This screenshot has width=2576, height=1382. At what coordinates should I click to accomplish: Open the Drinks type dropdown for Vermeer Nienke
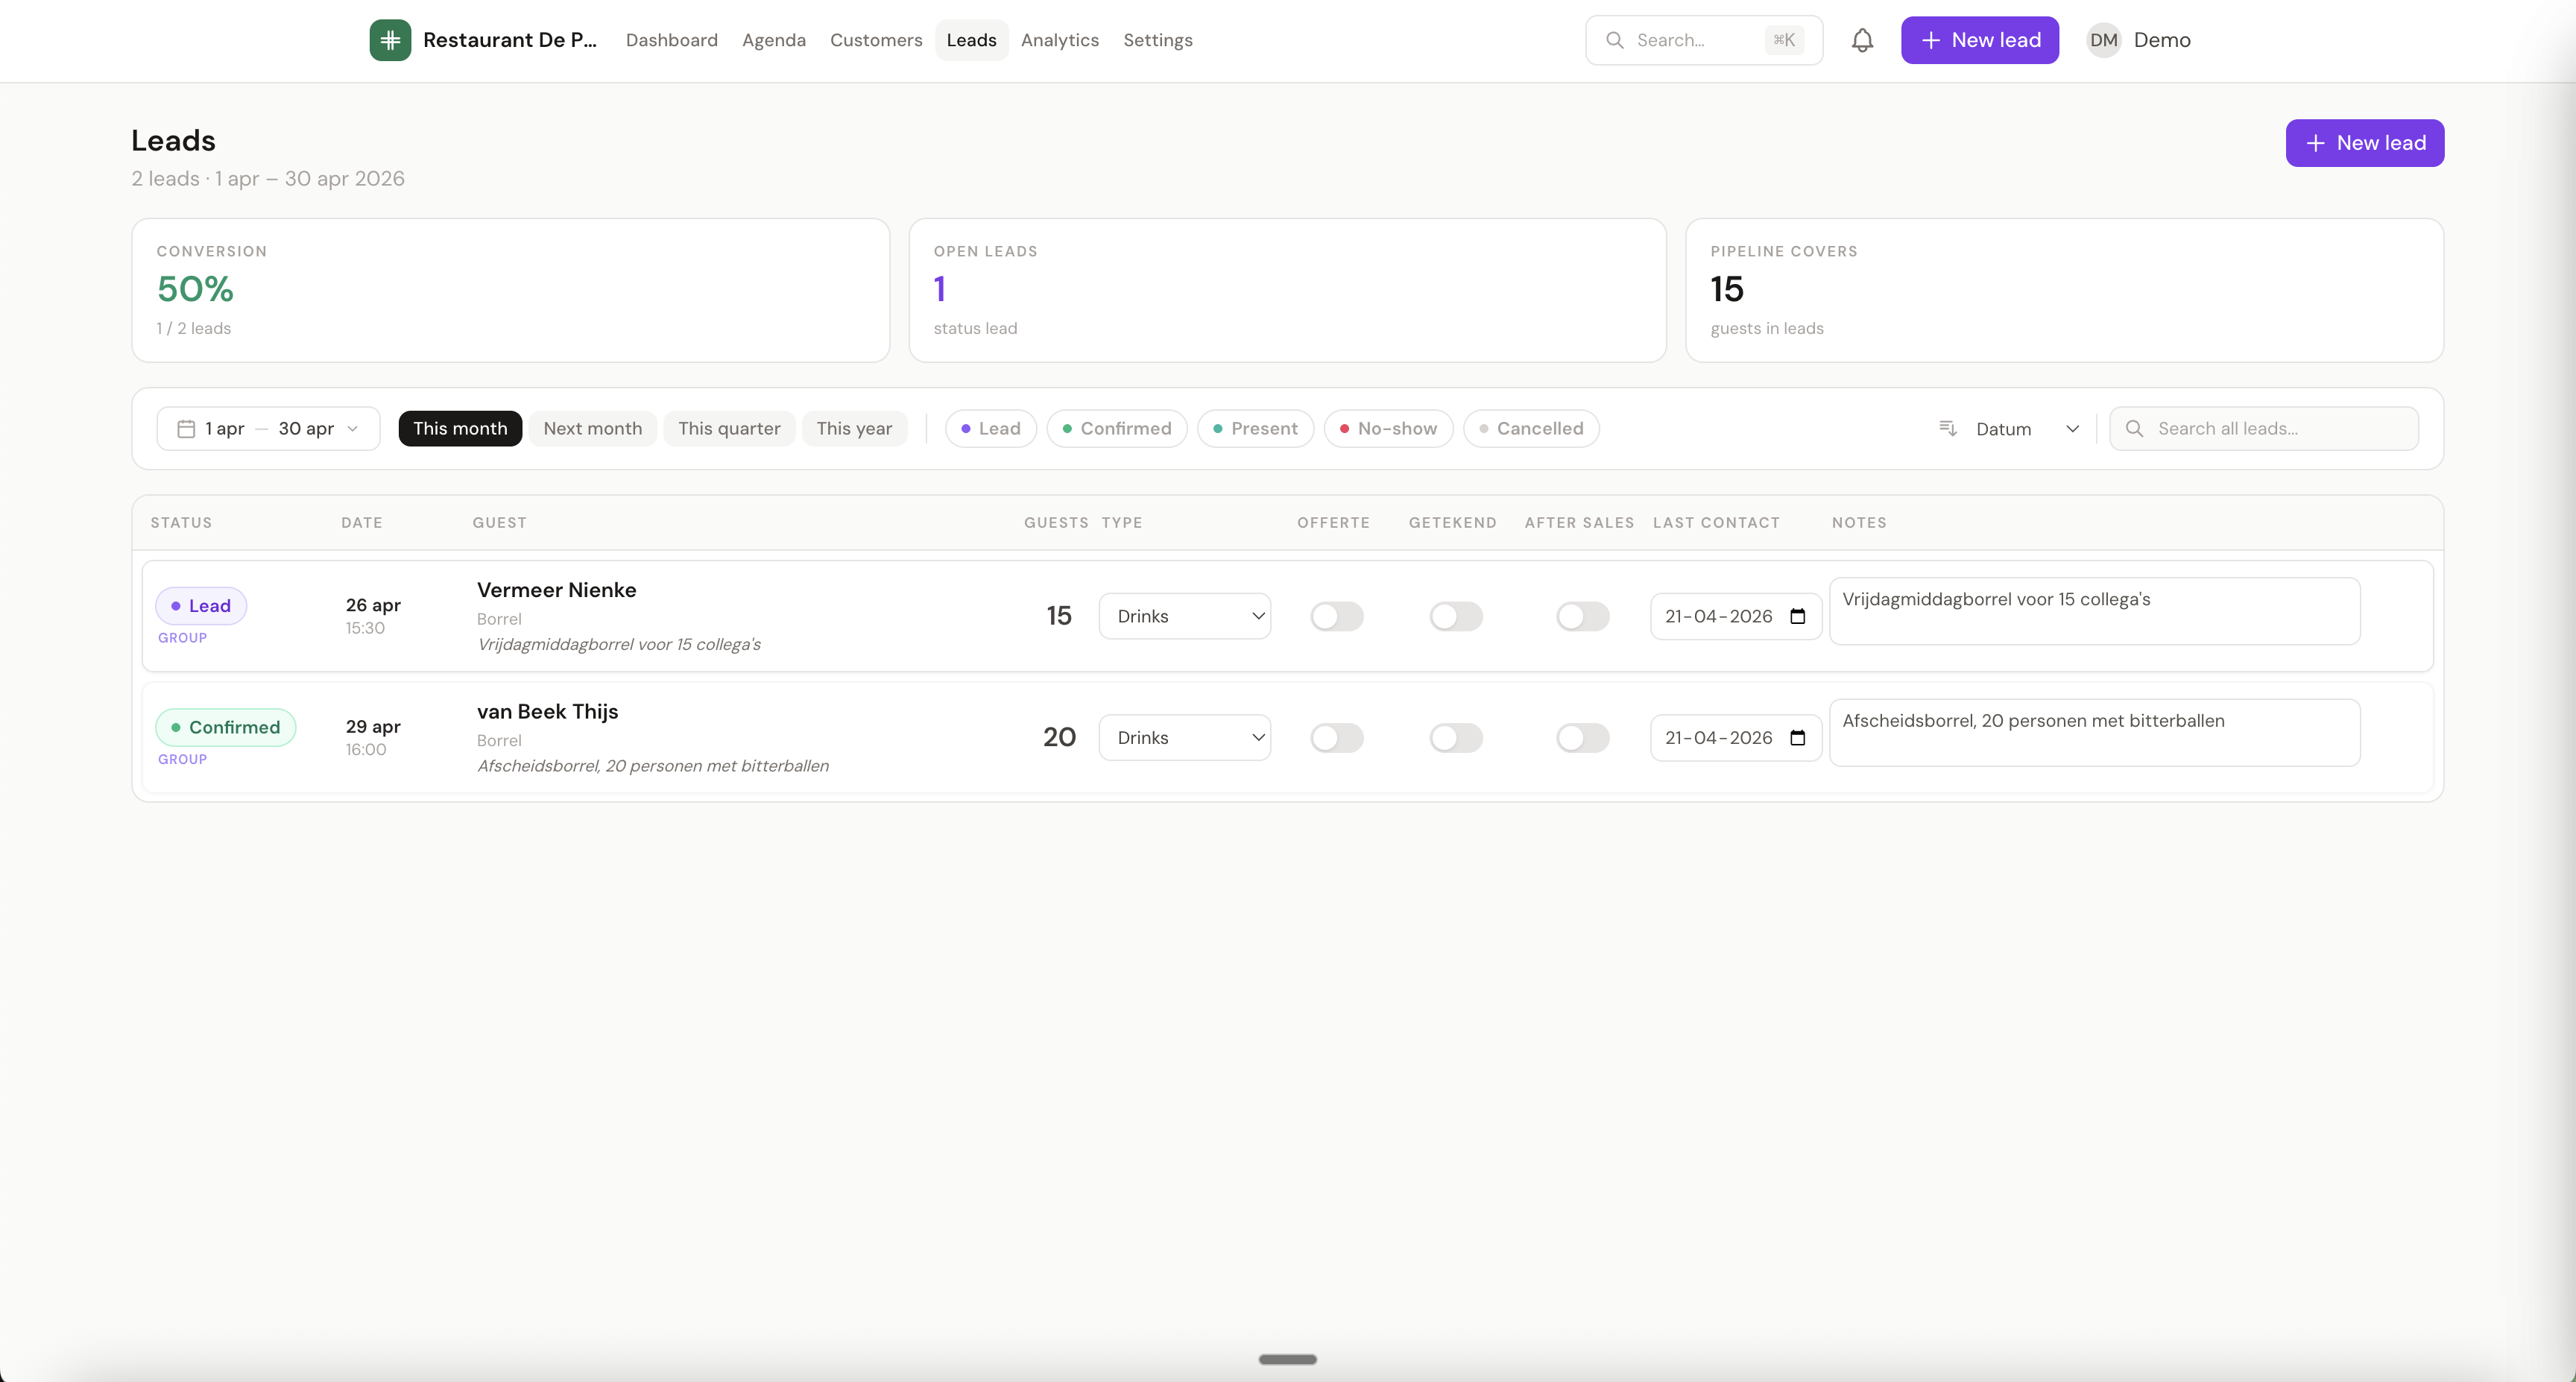pos(1185,616)
